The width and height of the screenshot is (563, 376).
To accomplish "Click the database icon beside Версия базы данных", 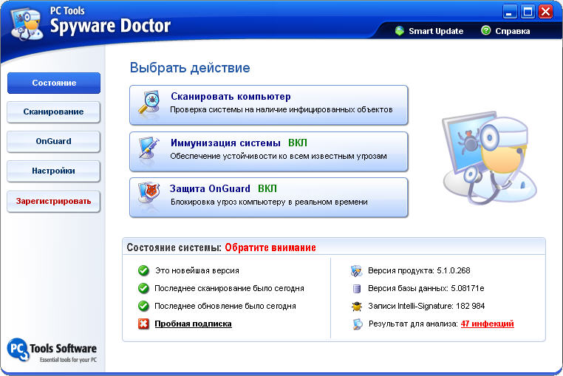I will point(357,288).
